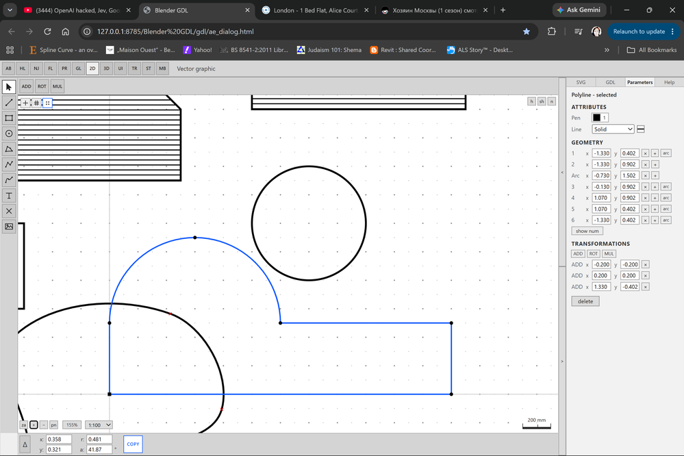Open the Help tab
Viewport: 684px width, 456px height.
(x=669, y=82)
